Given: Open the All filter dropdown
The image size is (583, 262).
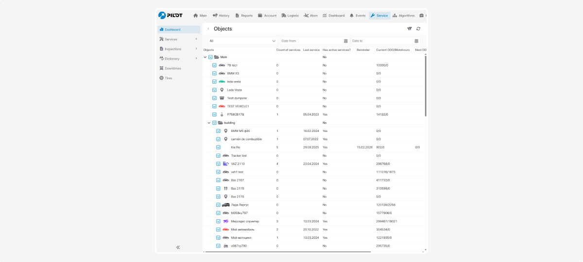Looking at the screenshot, I should [x=242, y=41].
